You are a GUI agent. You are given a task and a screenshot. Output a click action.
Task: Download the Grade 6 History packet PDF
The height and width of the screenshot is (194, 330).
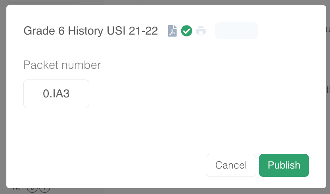click(172, 31)
